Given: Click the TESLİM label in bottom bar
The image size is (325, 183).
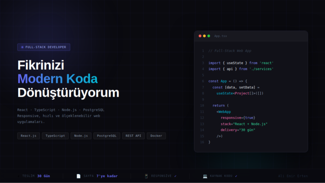Looking at the screenshot, I should (28, 176).
